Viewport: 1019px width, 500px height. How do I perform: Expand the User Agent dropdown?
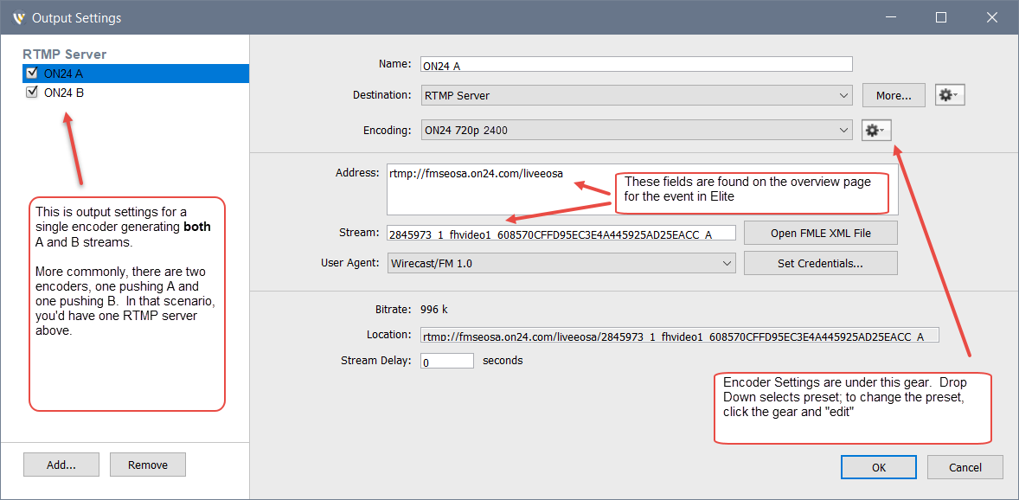pos(561,263)
